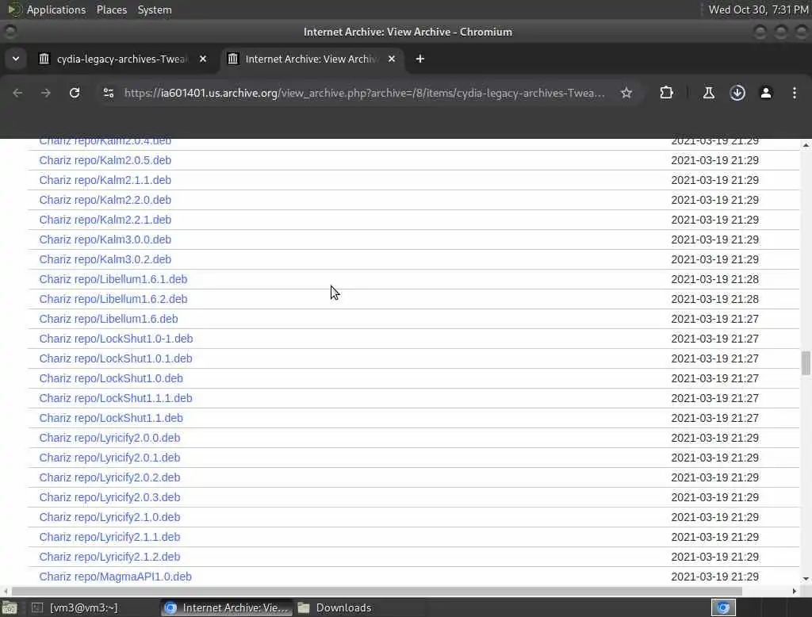Click the scroll down arrow of vertical scrollbar

(x=806, y=579)
